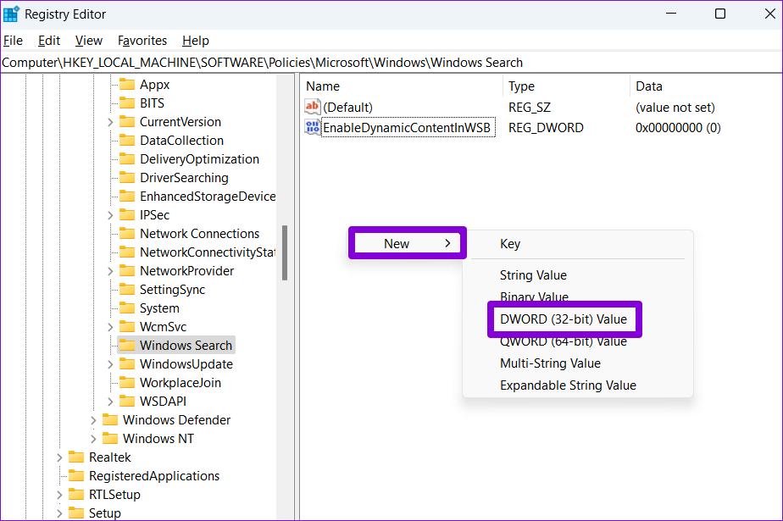Choose Binary Value from the submenu
The height and width of the screenshot is (521, 783).
[x=578, y=297]
